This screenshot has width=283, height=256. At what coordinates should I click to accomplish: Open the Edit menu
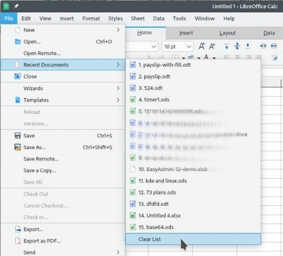coord(26,18)
